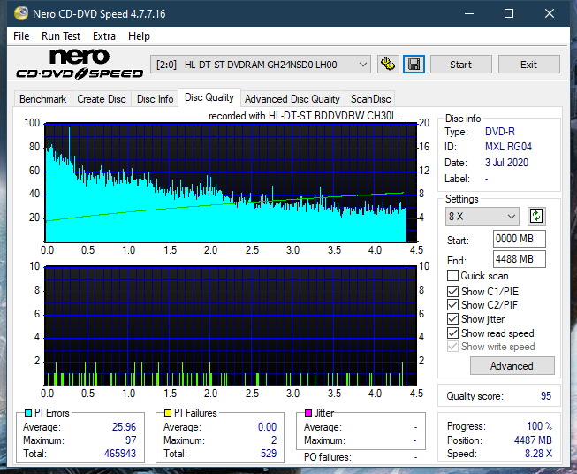
Task: Expand the 8 X speed dropdown
Action: (x=482, y=216)
